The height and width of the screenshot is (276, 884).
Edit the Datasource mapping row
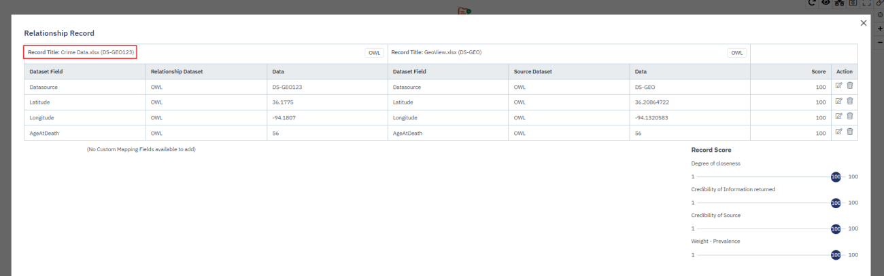click(839, 86)
